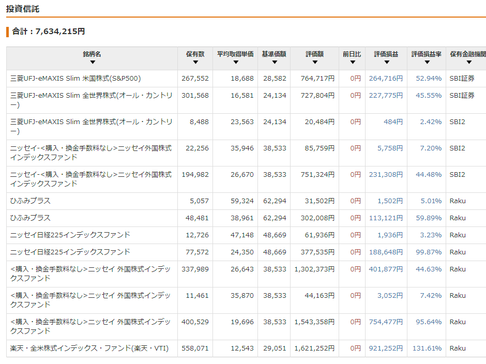Select the 1,302,373円 valuation cell
The image size is (486, 364).
(x=314, y=269)
